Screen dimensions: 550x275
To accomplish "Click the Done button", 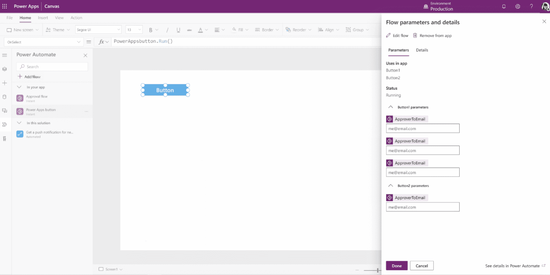I will (x=397, y=266).
